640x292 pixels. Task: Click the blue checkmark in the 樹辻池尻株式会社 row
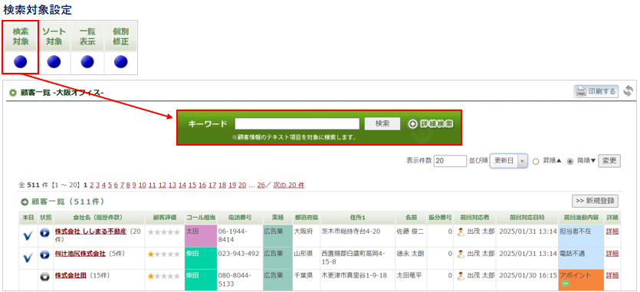pyautogui.click(x=28, y=258)
